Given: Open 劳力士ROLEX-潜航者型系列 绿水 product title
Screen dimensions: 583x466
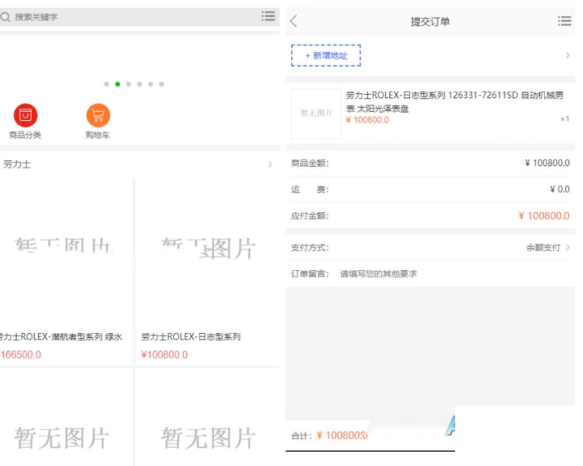Looking at the screenshot, I should tap(61, 337).
